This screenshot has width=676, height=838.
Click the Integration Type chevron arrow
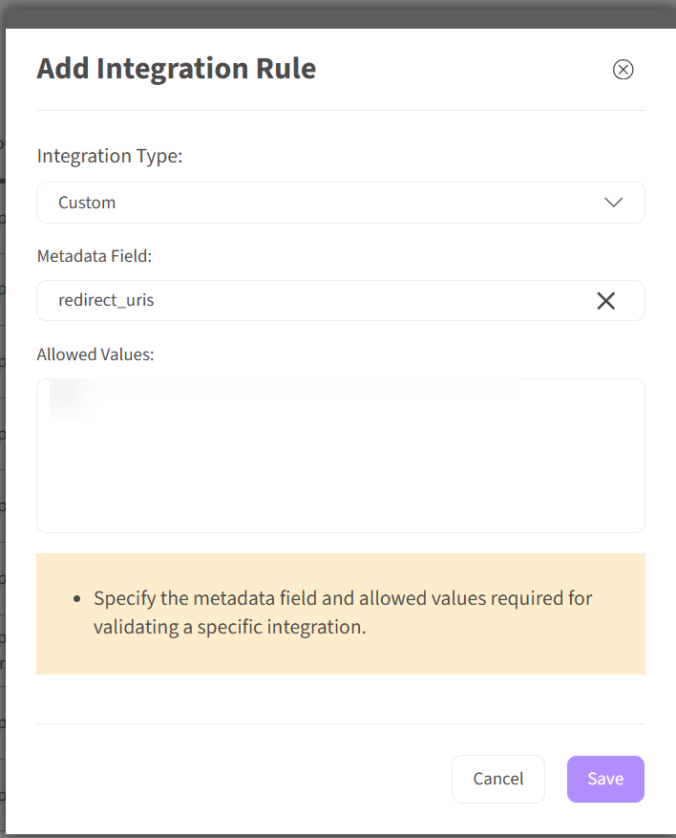614,203
